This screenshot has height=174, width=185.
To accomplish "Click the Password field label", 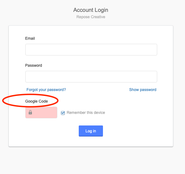I will coord(34,65).
